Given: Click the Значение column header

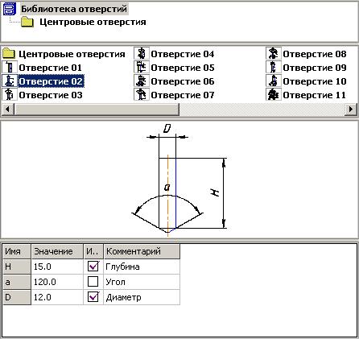Looking at the screenshot, I should coord(57,251).
